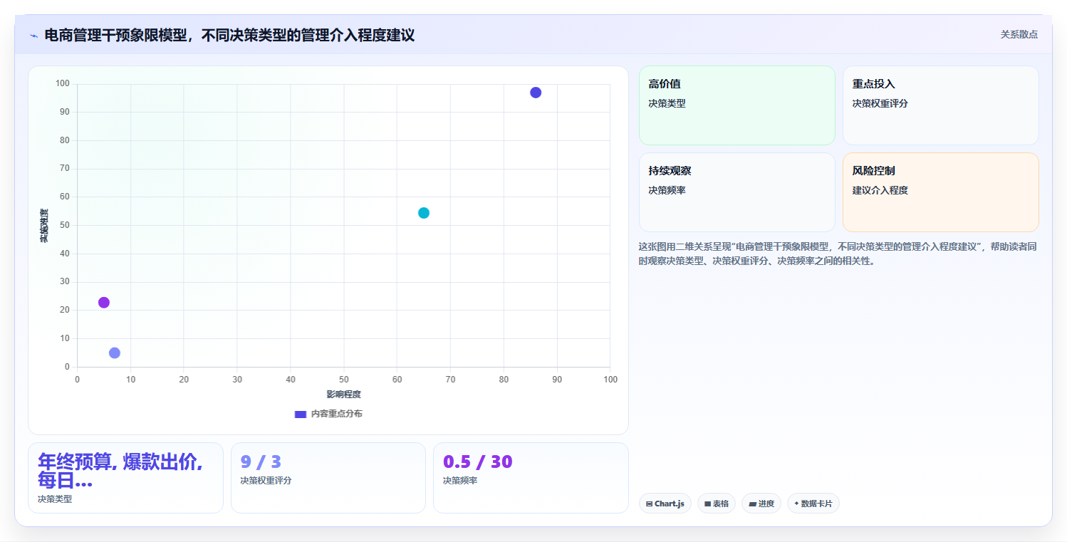Click the 内容重点分布 legend label
Viewport: 1067px width, 542px height.
click(x=336, y=414)
